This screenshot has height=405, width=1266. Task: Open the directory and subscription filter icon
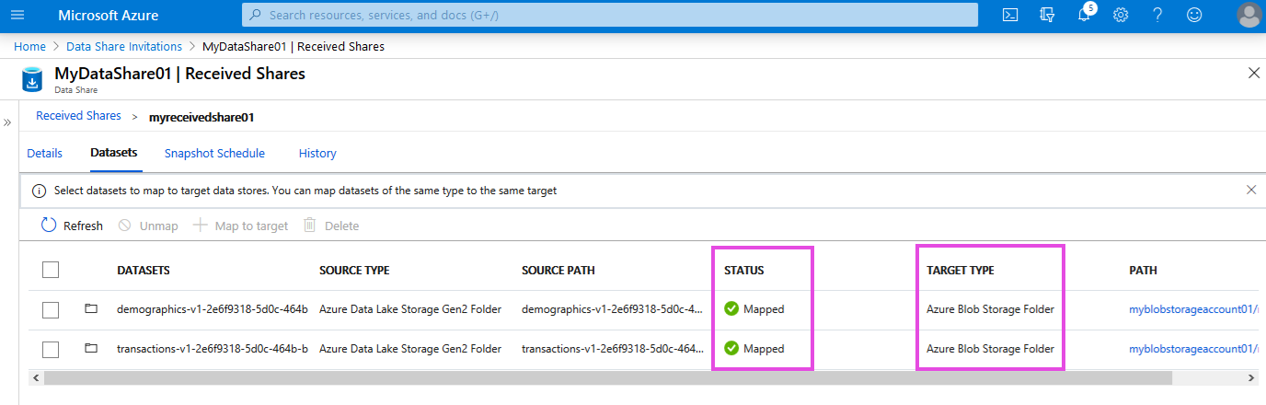point(1047,15)
